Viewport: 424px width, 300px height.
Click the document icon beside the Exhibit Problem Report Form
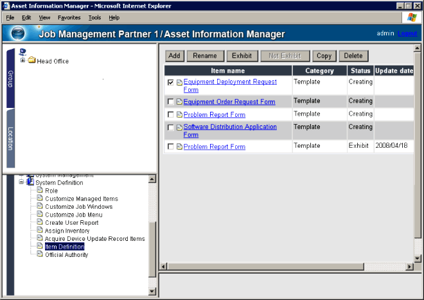[x=179, y=146]
